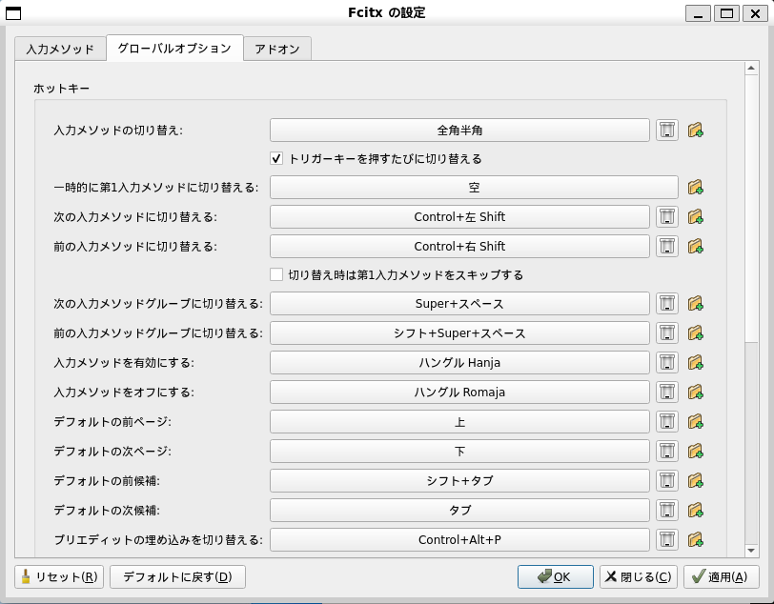This screenshot has width=774, height=604.
Task: Click the シフト+タブ hotkey button
Action: (459, 480)
